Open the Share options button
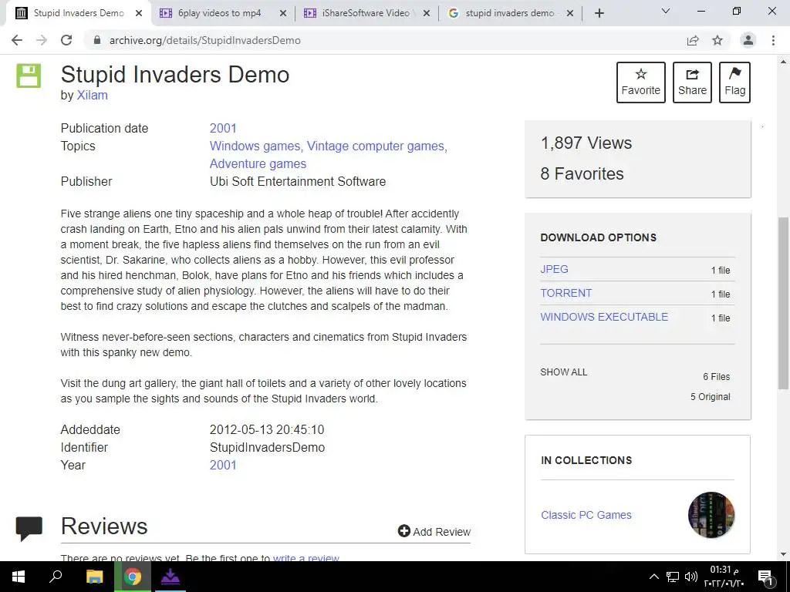Screen dimensions: 790x592 pyautogui.click(x=692, y=82)
